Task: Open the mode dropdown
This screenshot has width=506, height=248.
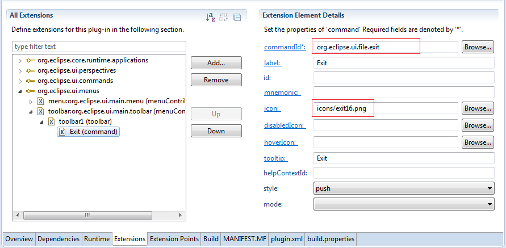Action: (404, 204)
